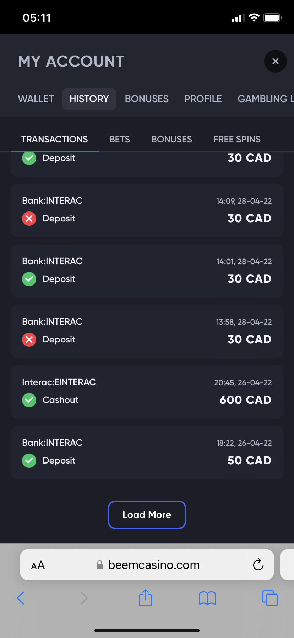Open the partially visible Gambling tab
294x638 pixels.
(x=265, y=99)
